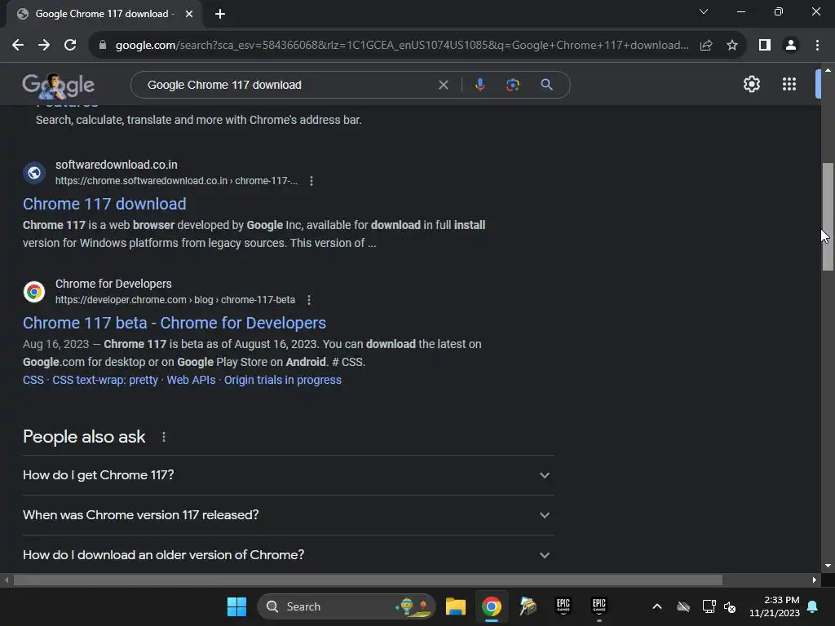Close the Google Chrome 117 download tab

point(189,14)
